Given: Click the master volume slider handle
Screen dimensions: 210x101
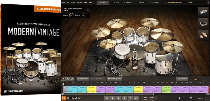Looking at the screenshot, I should (x=191, y=98).
